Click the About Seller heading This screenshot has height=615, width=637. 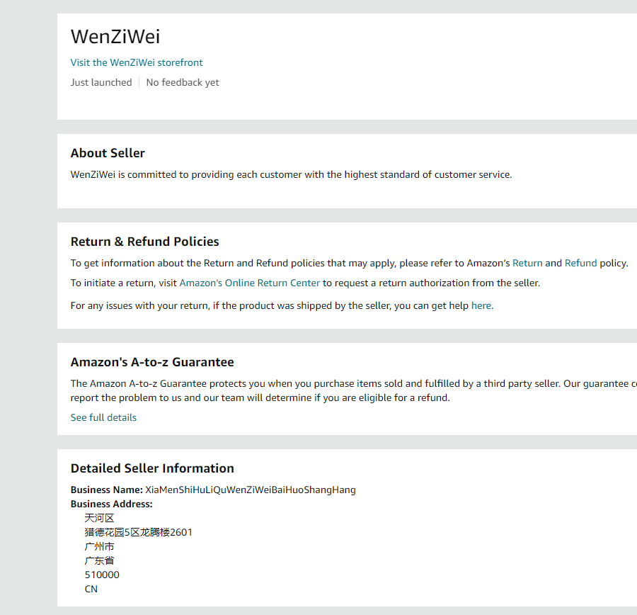click(x=108, y=153)
